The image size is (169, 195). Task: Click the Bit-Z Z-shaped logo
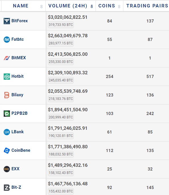point(7,188)
